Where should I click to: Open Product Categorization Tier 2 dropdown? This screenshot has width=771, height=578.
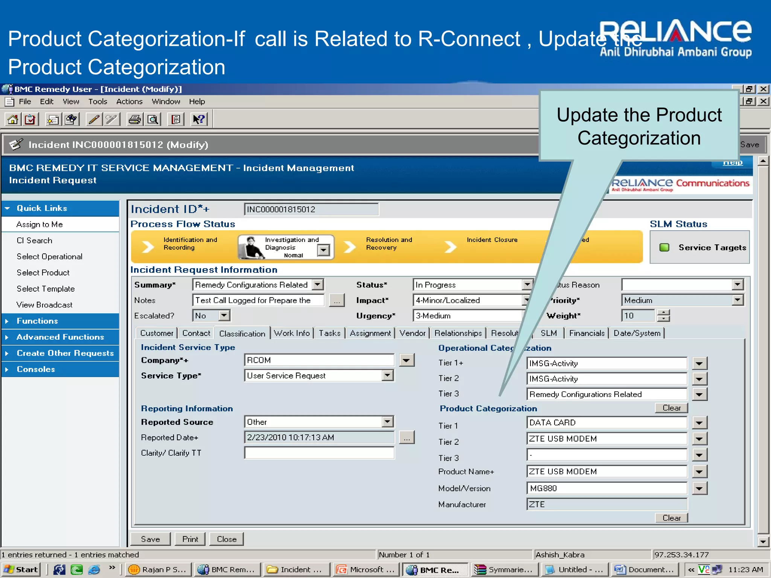(699, 439)
